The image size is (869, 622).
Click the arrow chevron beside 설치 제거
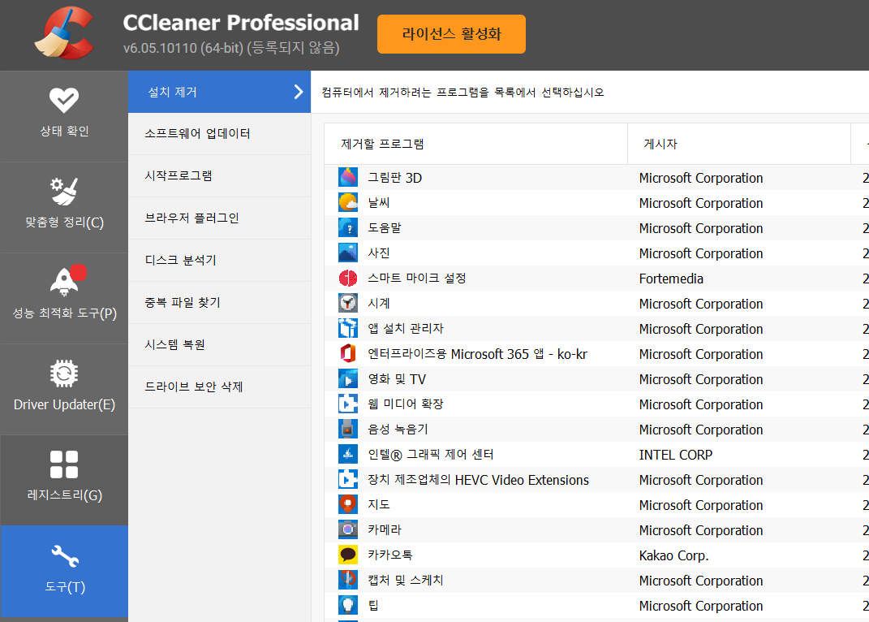(298, 92)
